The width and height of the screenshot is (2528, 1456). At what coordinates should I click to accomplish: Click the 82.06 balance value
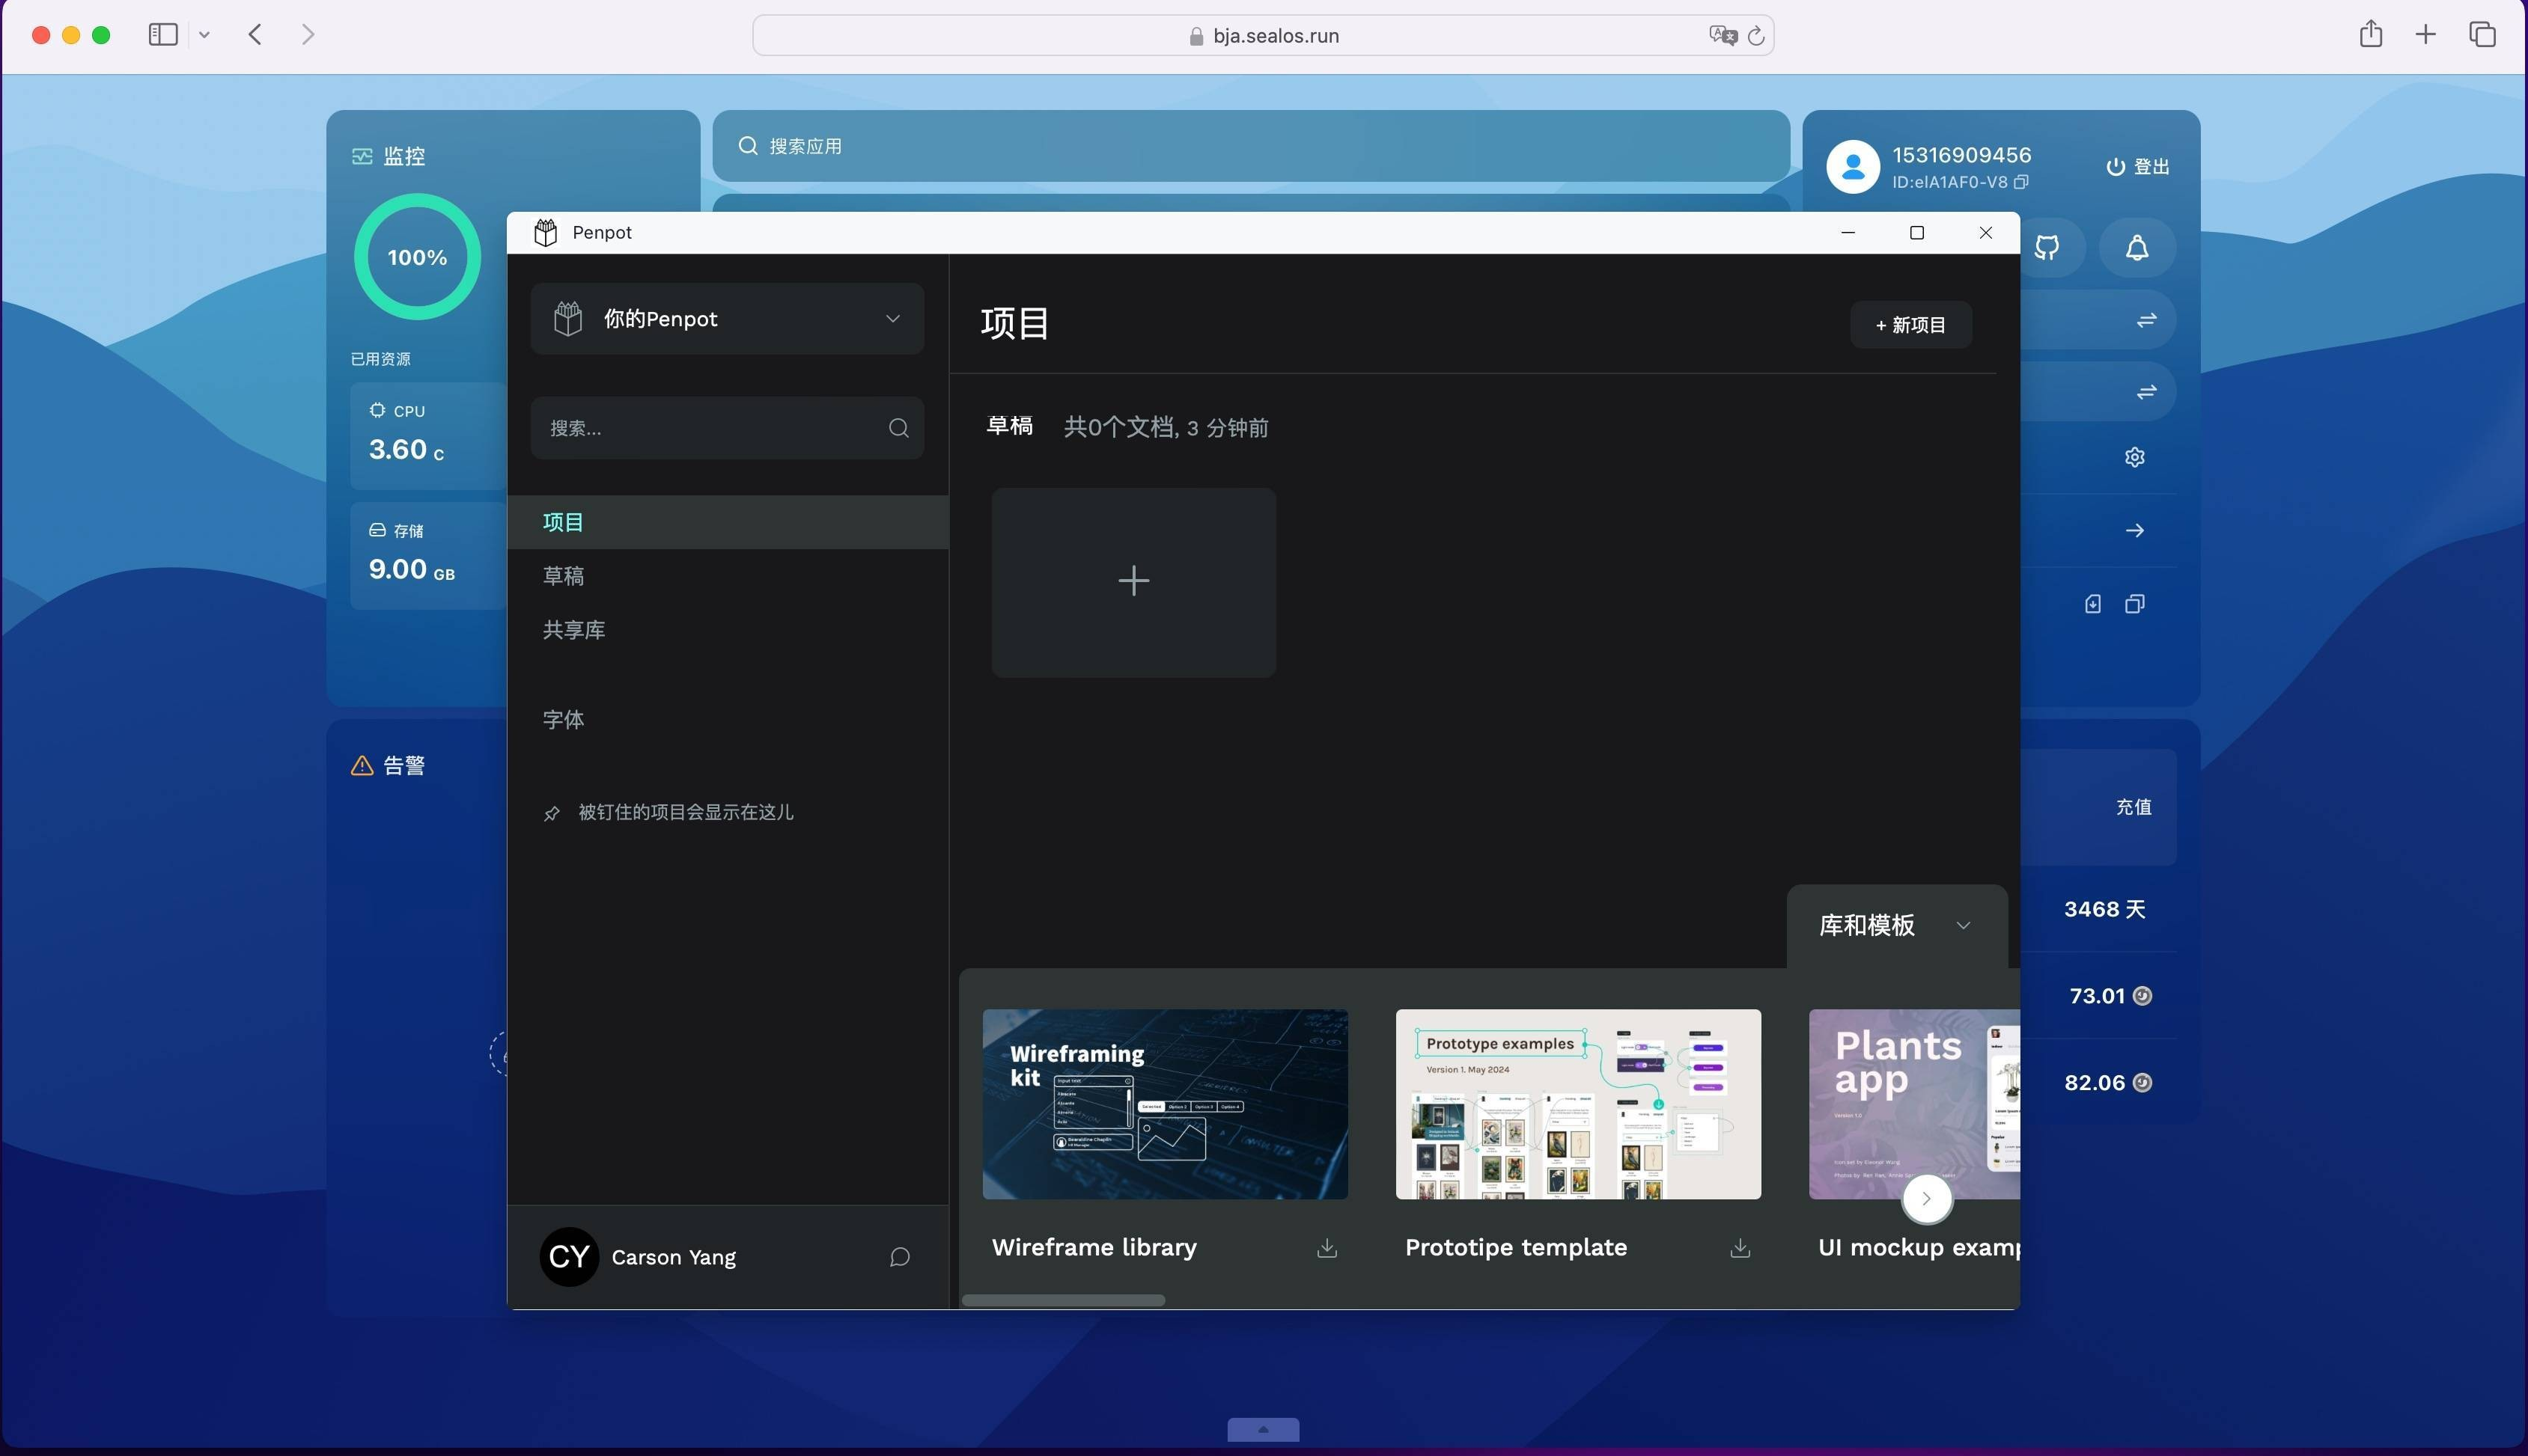[x=2094, y=1083]
